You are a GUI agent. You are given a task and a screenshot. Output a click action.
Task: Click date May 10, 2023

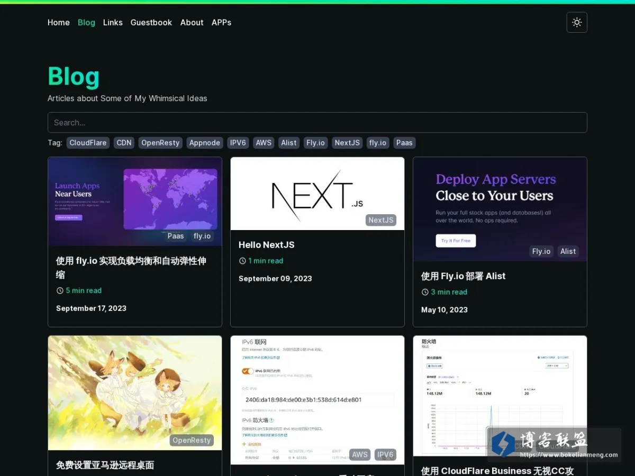pos(444,310)
